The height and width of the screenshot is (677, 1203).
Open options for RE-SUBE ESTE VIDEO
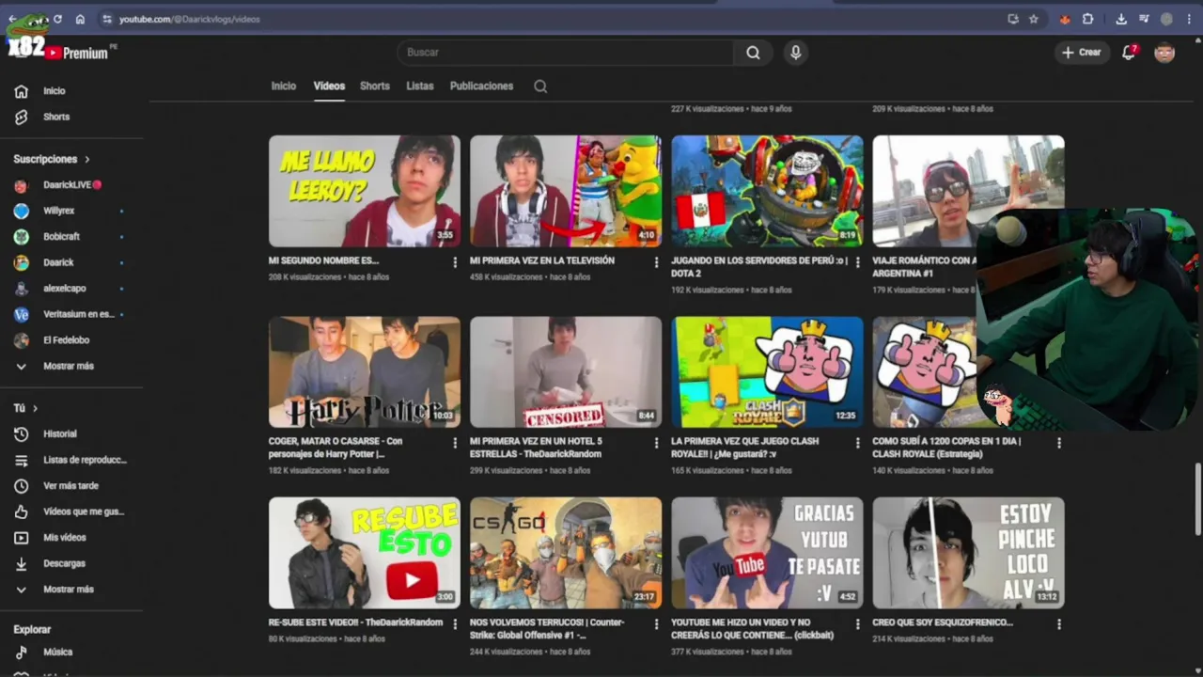coord(455,624)
